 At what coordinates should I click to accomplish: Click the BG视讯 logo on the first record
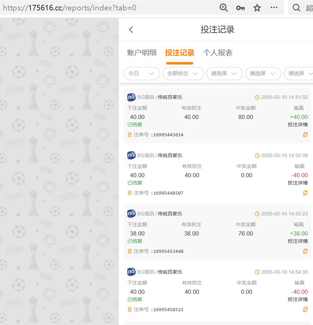(130, 97)
